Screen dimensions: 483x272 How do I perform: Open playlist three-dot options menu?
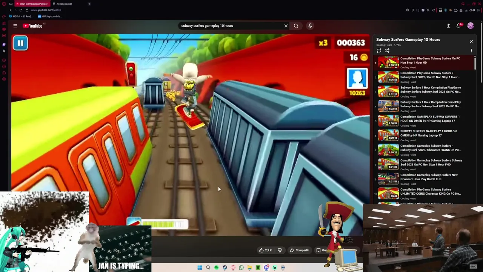(x=471, y=51)
